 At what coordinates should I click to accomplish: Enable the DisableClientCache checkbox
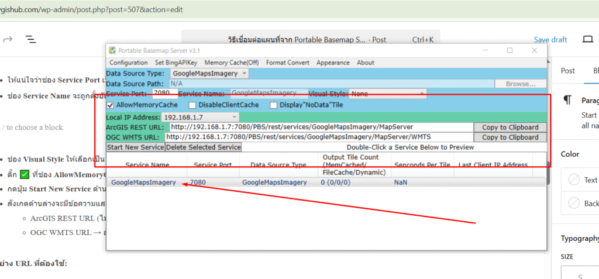coord(192,105)
